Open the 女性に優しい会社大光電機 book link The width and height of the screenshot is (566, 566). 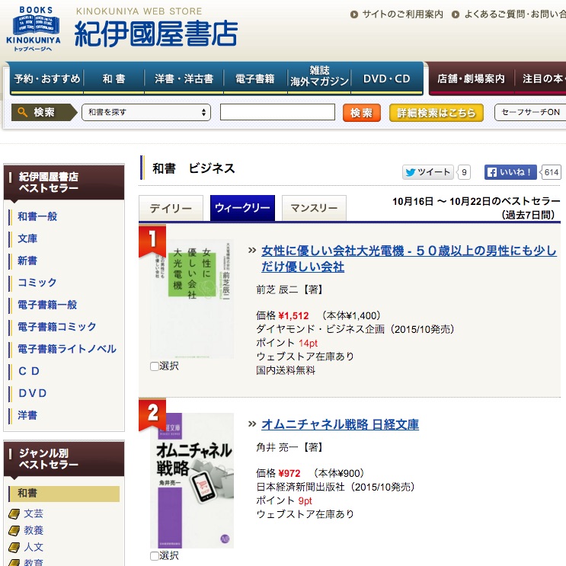(409, 258)
